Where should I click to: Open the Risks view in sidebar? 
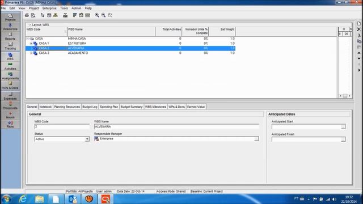10,125
